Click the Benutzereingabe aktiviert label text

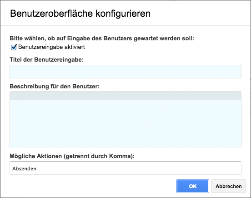51,47
